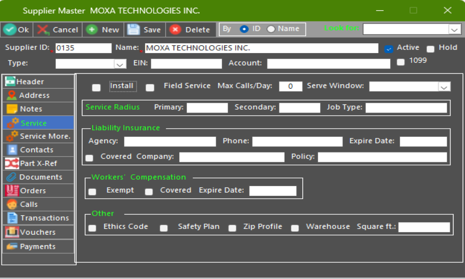Select the Name radio button
Screen dimensions: 465x279
271,29
